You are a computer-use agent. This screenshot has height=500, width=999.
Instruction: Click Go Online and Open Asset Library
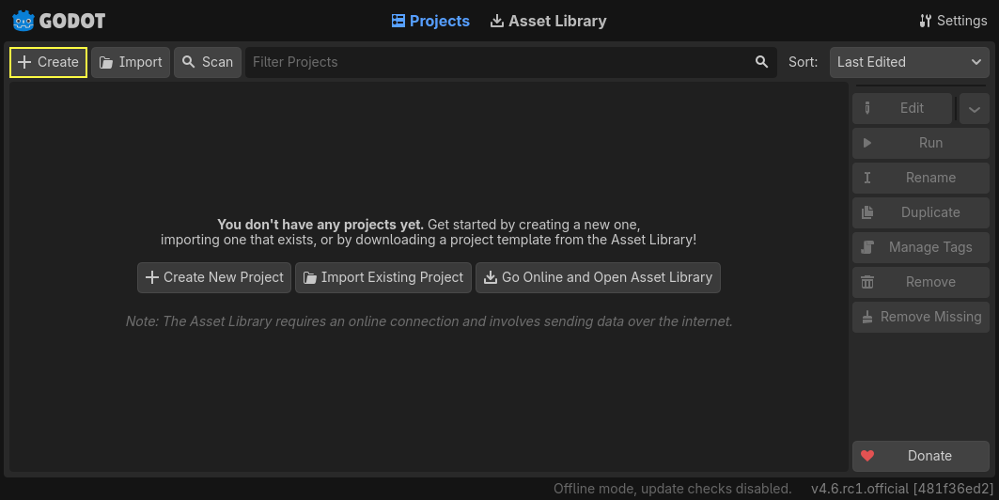click(x=598, y=277)
